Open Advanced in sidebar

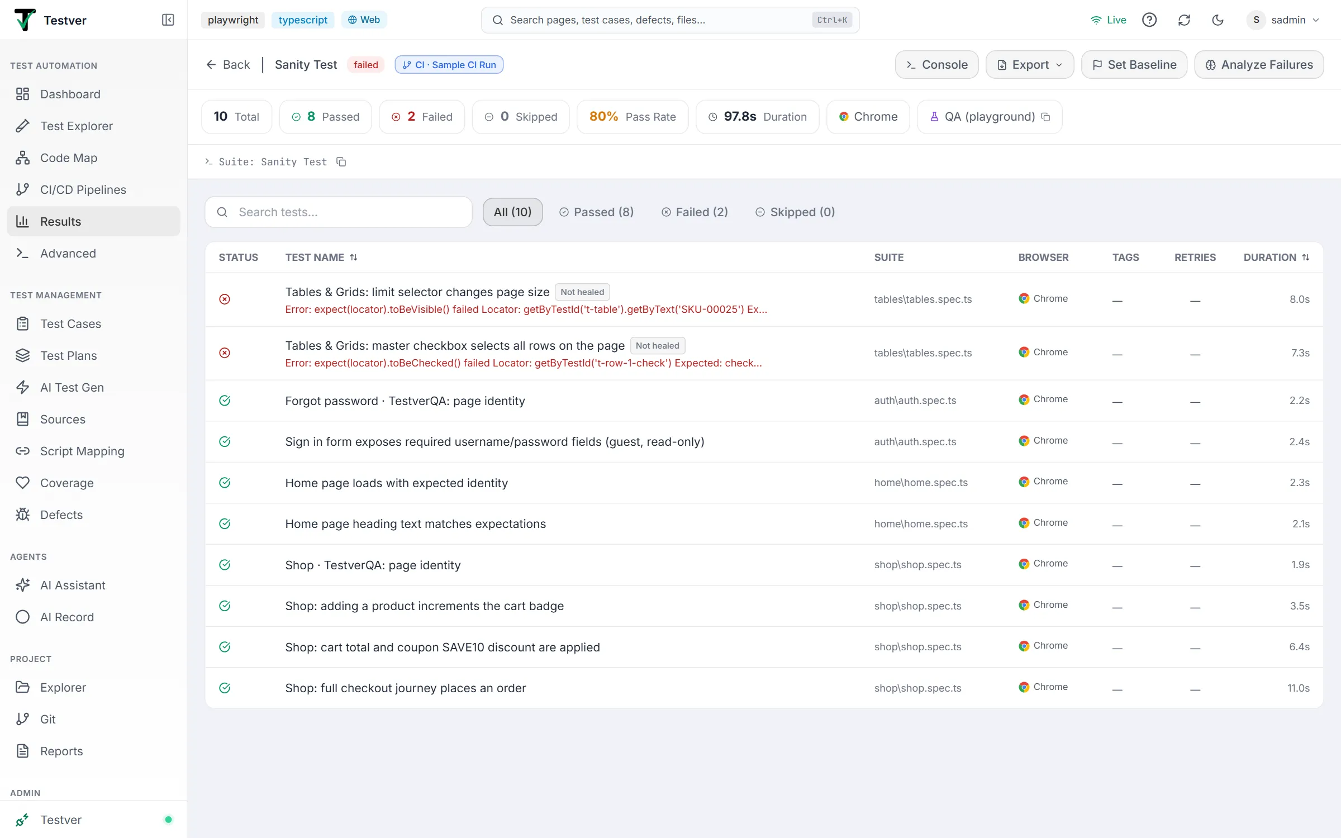point(93,253)
